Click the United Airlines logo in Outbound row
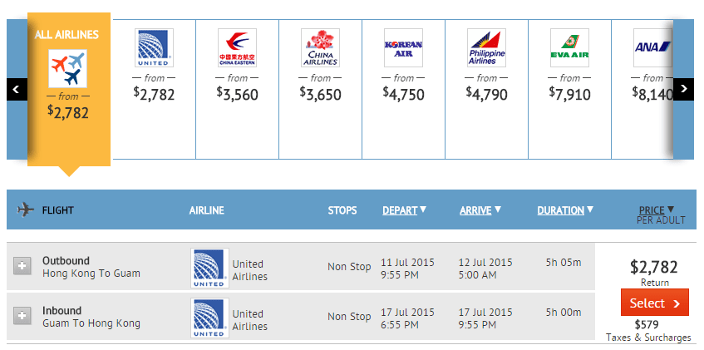Viewport: 704px width, 350px height. click(209, 267)
